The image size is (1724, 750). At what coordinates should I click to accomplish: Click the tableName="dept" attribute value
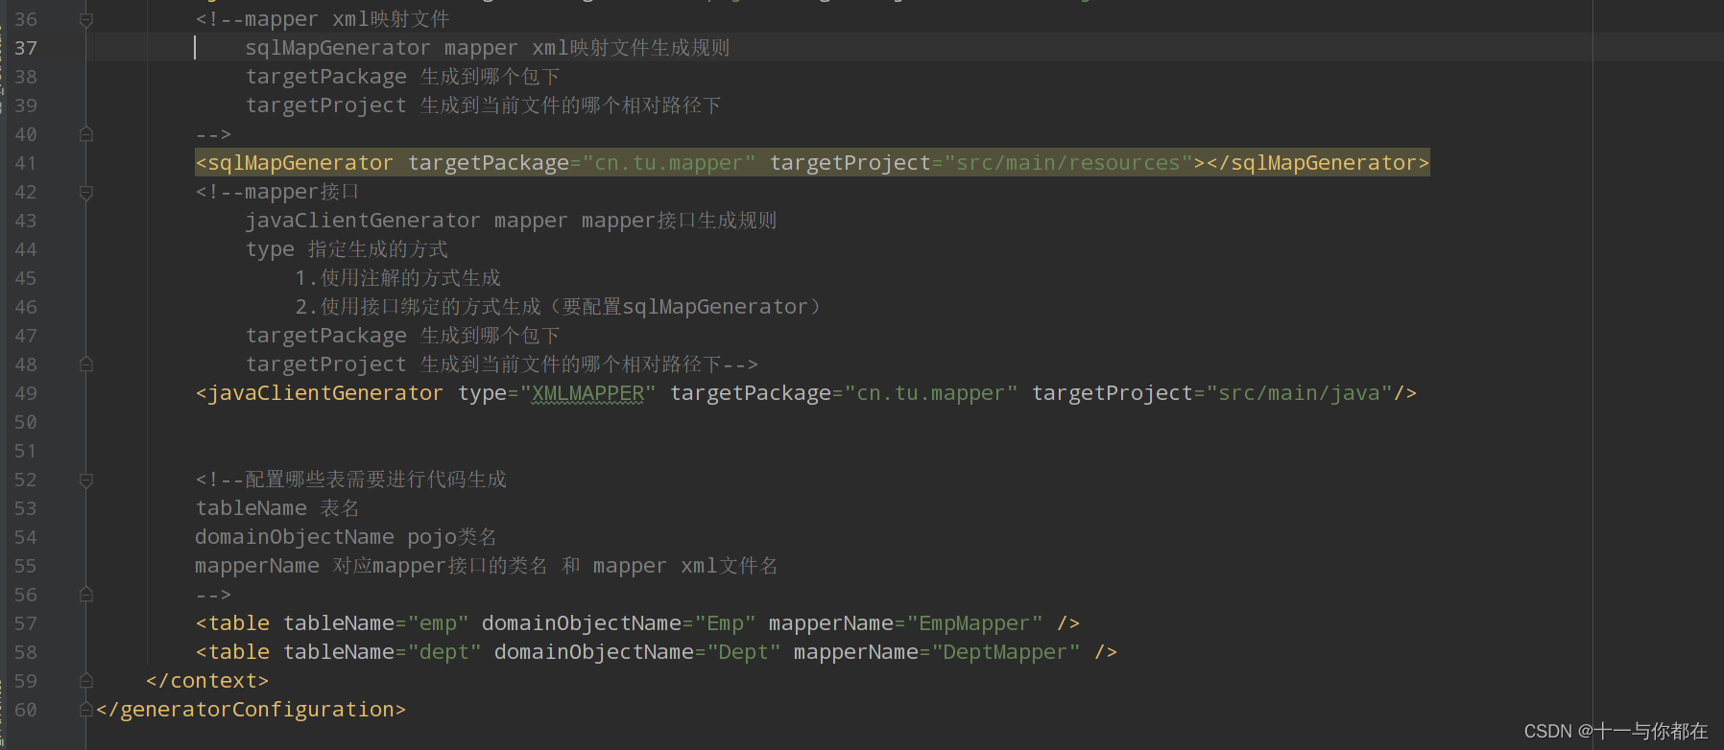pos(444,652)
